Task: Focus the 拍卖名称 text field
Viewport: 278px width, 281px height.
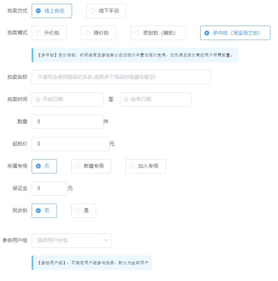Action: tap(121, 77)
